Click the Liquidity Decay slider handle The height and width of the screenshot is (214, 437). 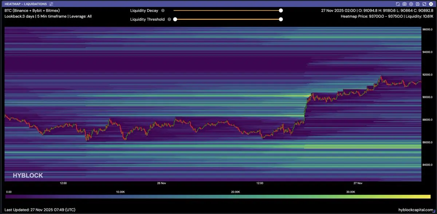tap(281, 11)
